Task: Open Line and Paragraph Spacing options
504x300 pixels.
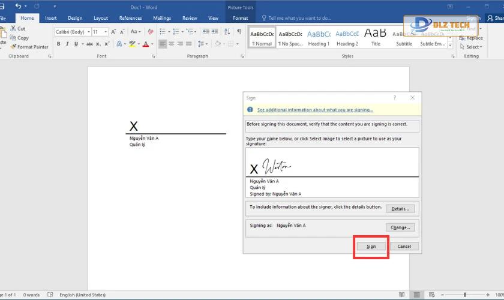Action: pos(202,44)
